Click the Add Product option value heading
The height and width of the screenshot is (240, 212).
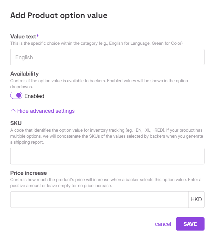coord(59,15)
